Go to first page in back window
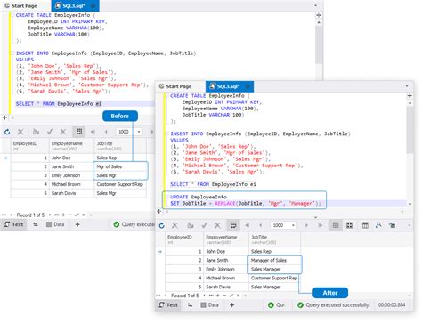The height and width of the screenshot is (324, 422). pos(93,132)
